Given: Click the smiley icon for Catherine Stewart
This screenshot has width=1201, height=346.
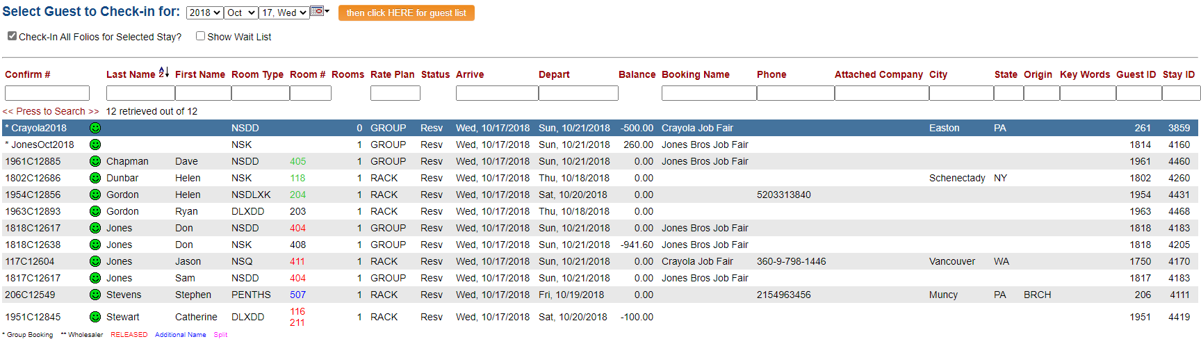Looking at the screenshot, I should point(95,317).
